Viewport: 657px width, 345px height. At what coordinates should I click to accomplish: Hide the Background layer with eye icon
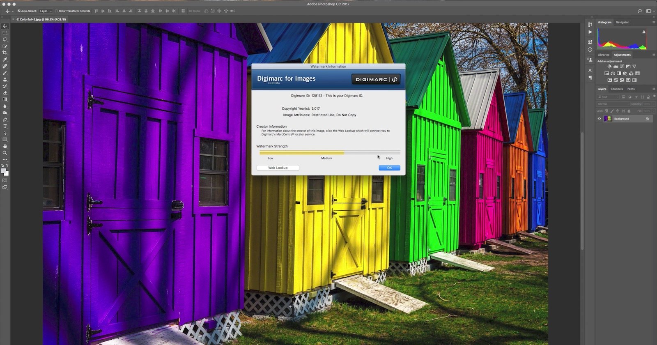click(599, 119)
